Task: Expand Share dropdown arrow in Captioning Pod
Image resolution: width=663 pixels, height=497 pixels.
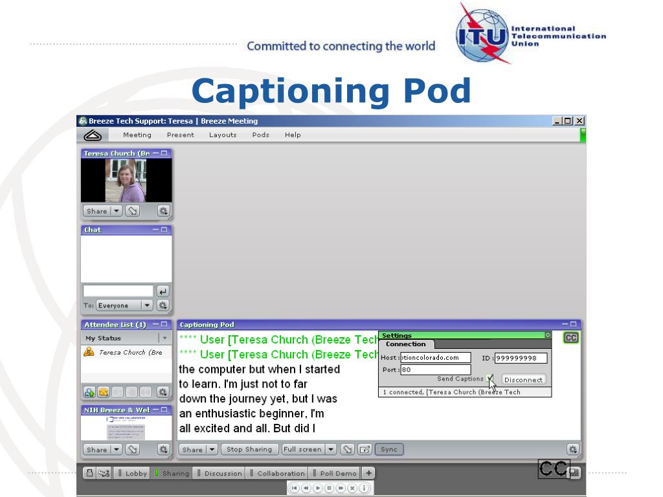Action: coord(212,449)
